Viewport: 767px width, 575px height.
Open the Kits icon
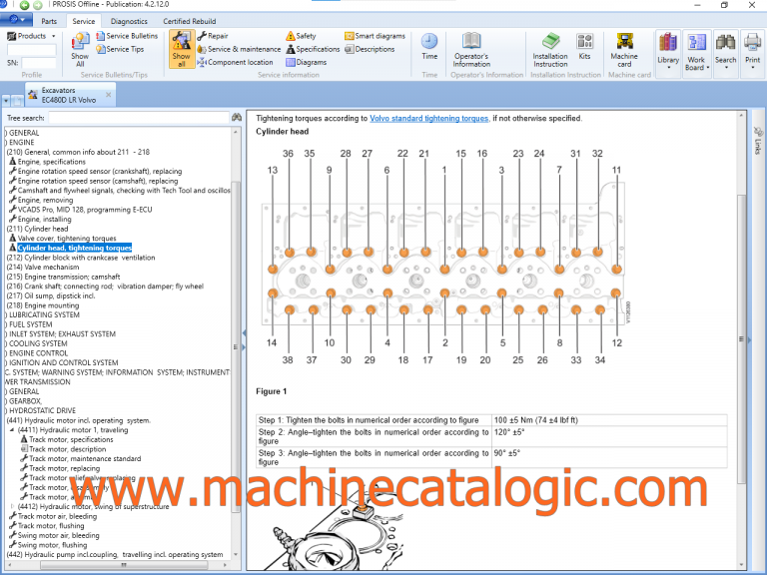(584, 47)
